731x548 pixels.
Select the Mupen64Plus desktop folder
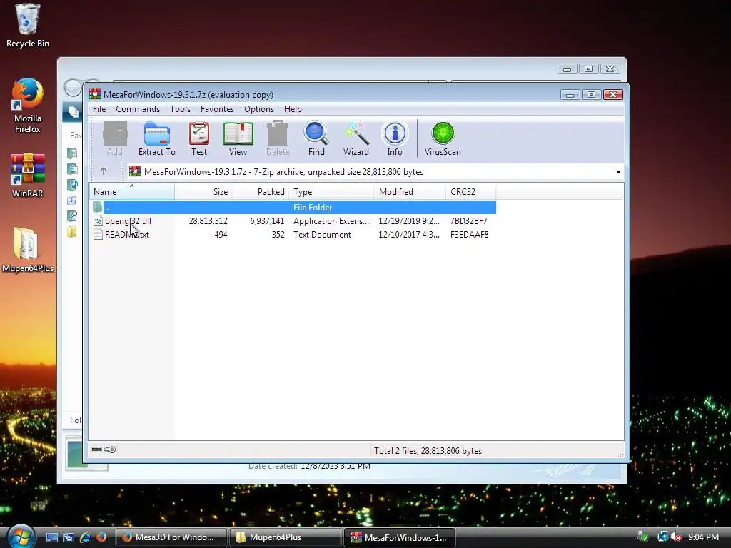coord(28,250)
